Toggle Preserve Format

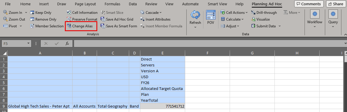(x=82, y=19)
